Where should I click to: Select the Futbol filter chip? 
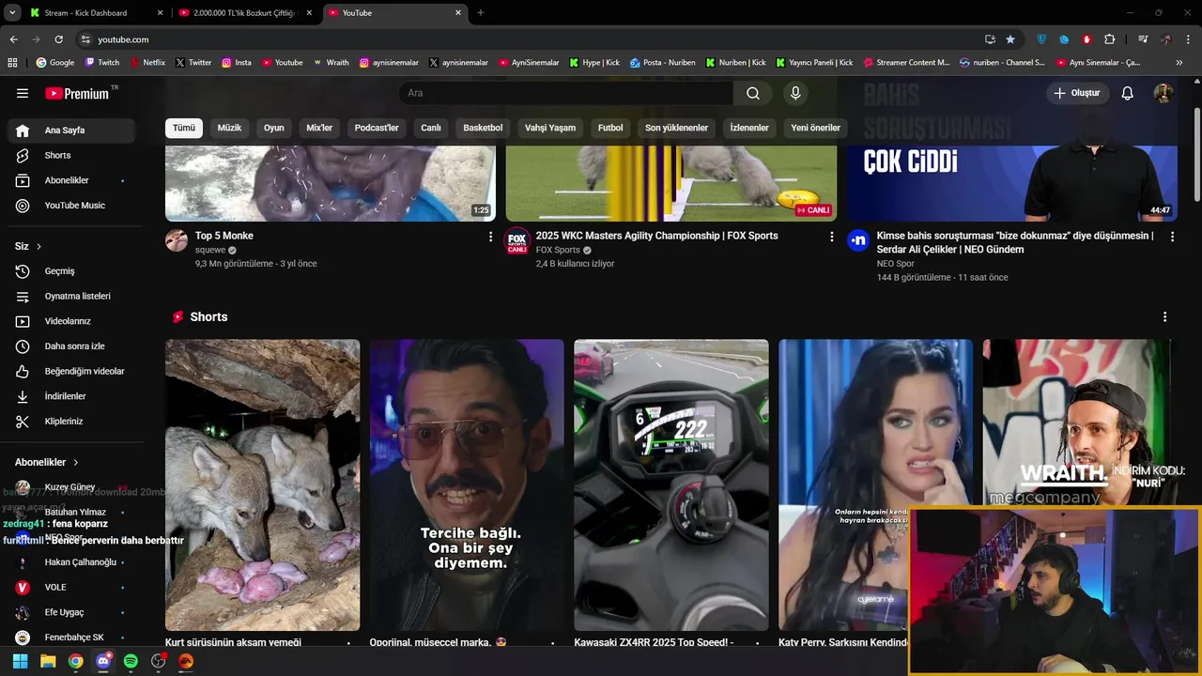point(610,128)
